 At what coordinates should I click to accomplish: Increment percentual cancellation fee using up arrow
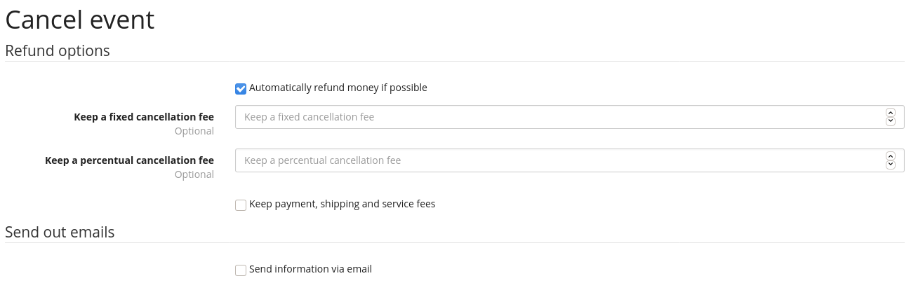click(891, 156)
